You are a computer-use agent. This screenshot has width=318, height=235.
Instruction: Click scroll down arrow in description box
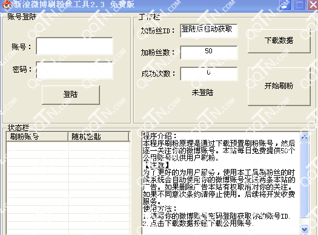[x=304, y=229]
